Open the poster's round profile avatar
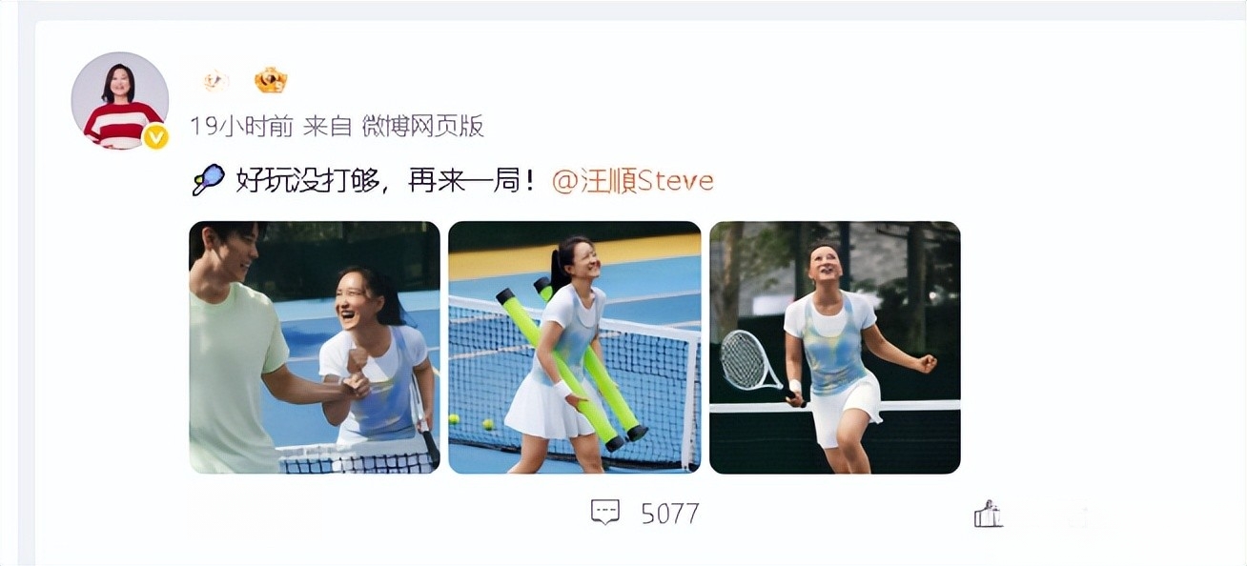The height and width of the screenshot is (566, 1247). 120,101
